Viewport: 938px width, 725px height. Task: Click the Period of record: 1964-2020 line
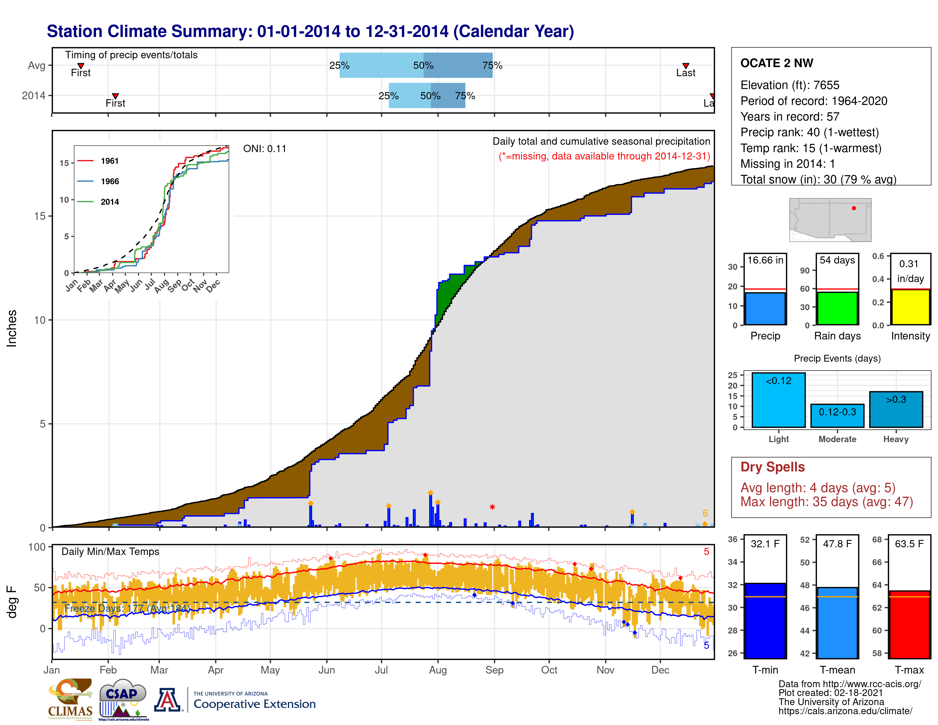pos(814,101)
